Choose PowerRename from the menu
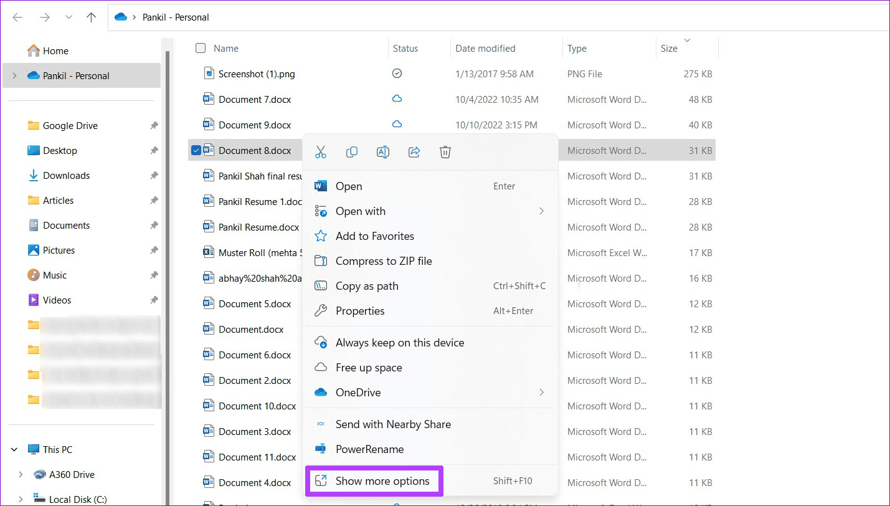The width and height of the screenshot is (890, 506). coord(430,449)
